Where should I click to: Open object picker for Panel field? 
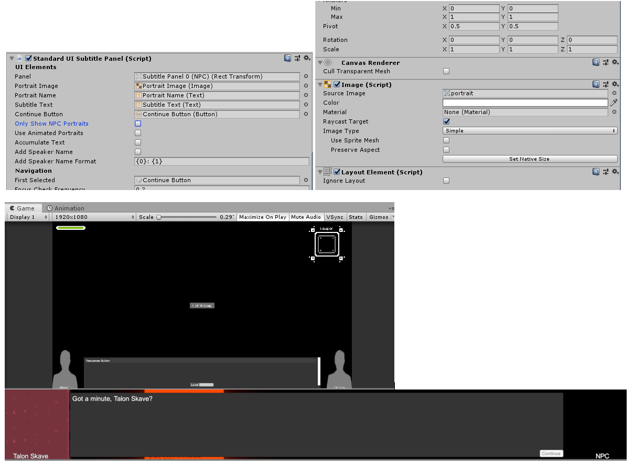[306, 76]
